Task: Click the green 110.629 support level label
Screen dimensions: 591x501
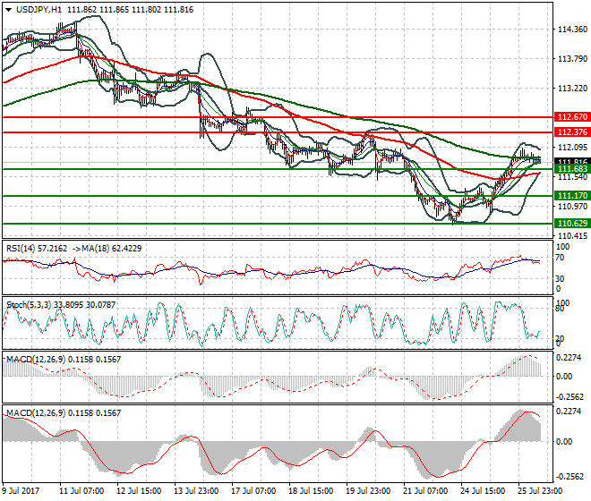Action: (572, 224)
